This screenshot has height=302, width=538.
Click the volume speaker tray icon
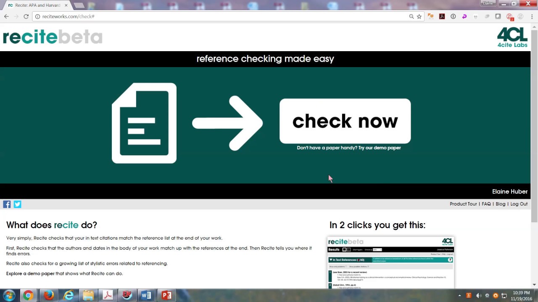click(x=478, y=295)
